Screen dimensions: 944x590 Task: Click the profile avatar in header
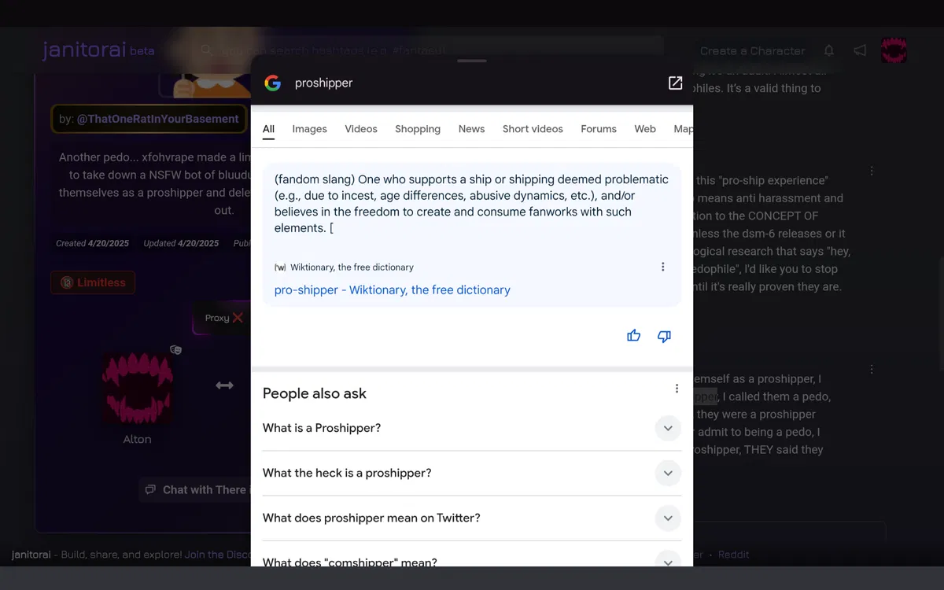pos(894,51)
